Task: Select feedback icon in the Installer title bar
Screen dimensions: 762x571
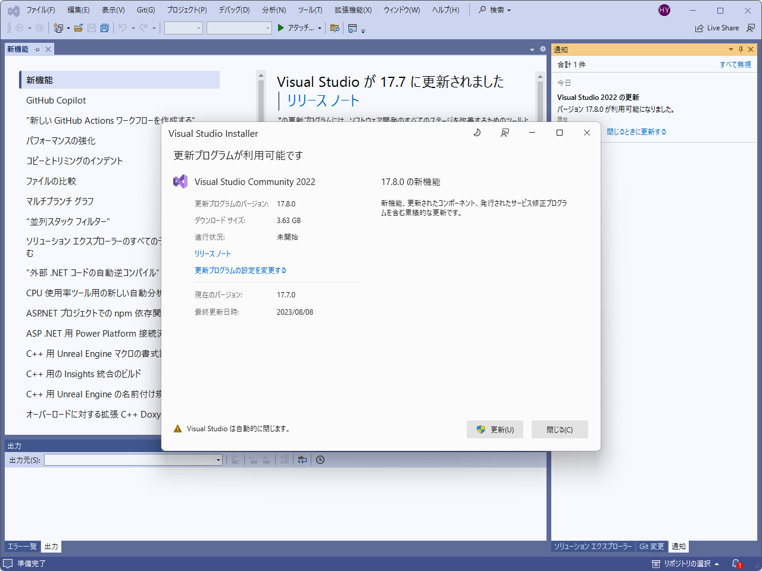Action: (x=504, y=133)
